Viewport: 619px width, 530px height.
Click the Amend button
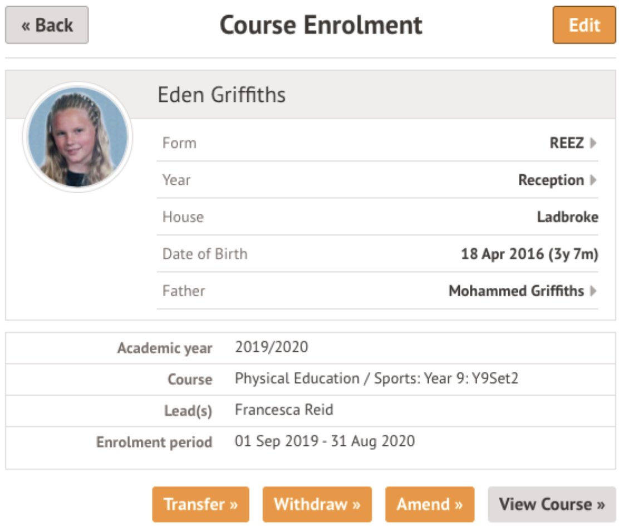point(430,504)
